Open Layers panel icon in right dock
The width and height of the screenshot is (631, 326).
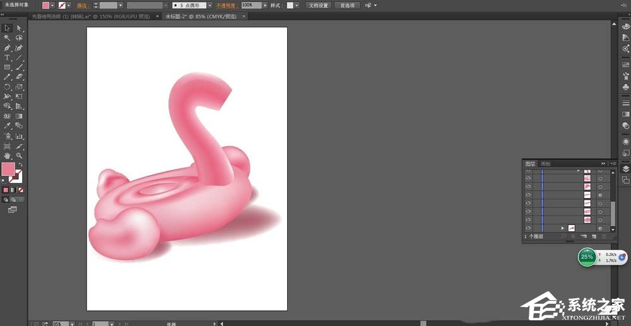(625, 168)
